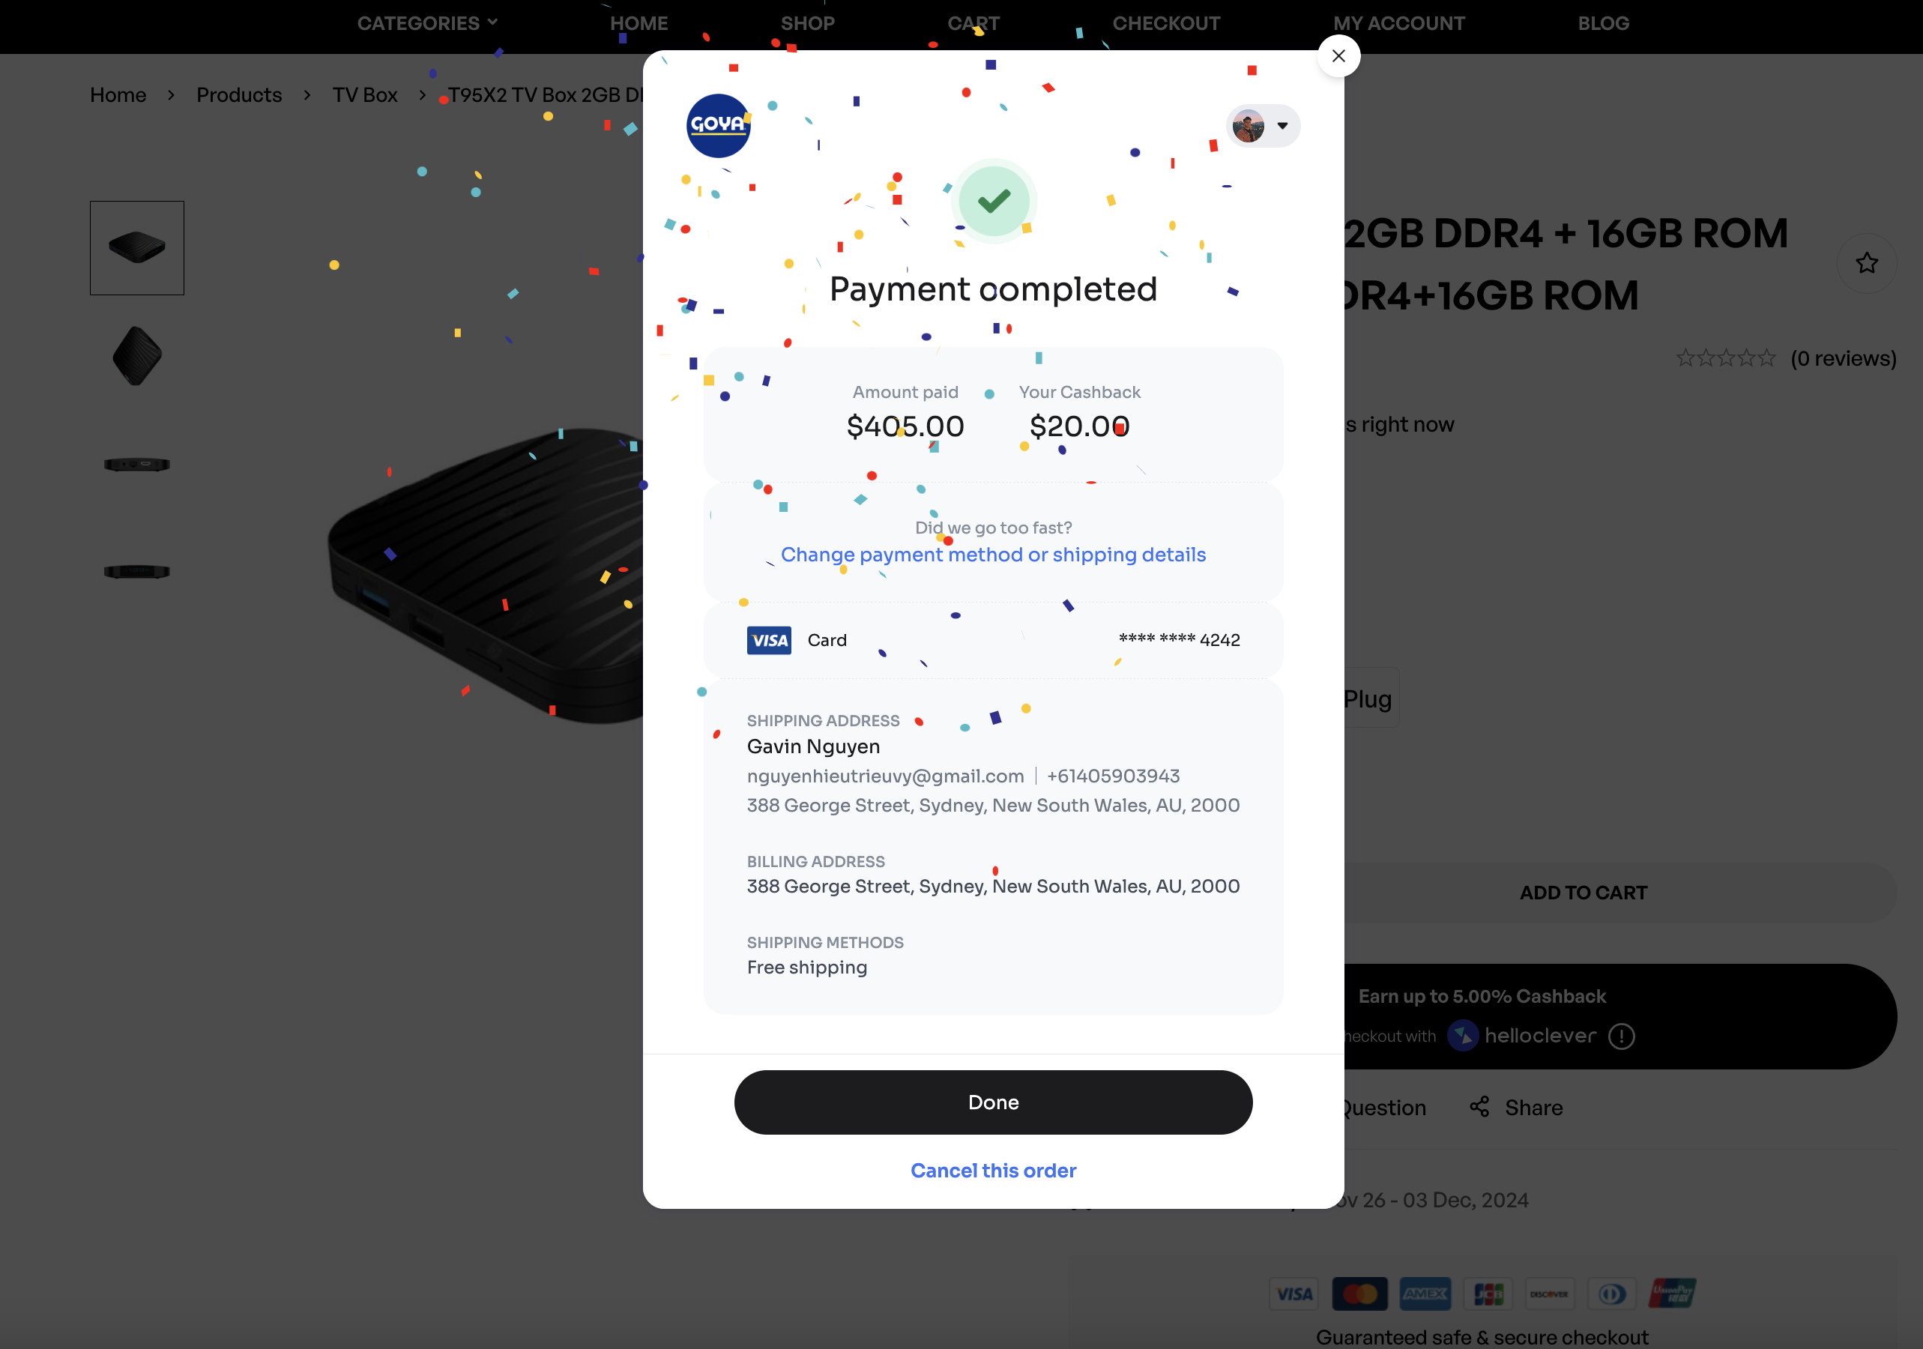Screen dimensions: 1923x1349
Task: Click the green checkmark success icon
Action: 994,201
